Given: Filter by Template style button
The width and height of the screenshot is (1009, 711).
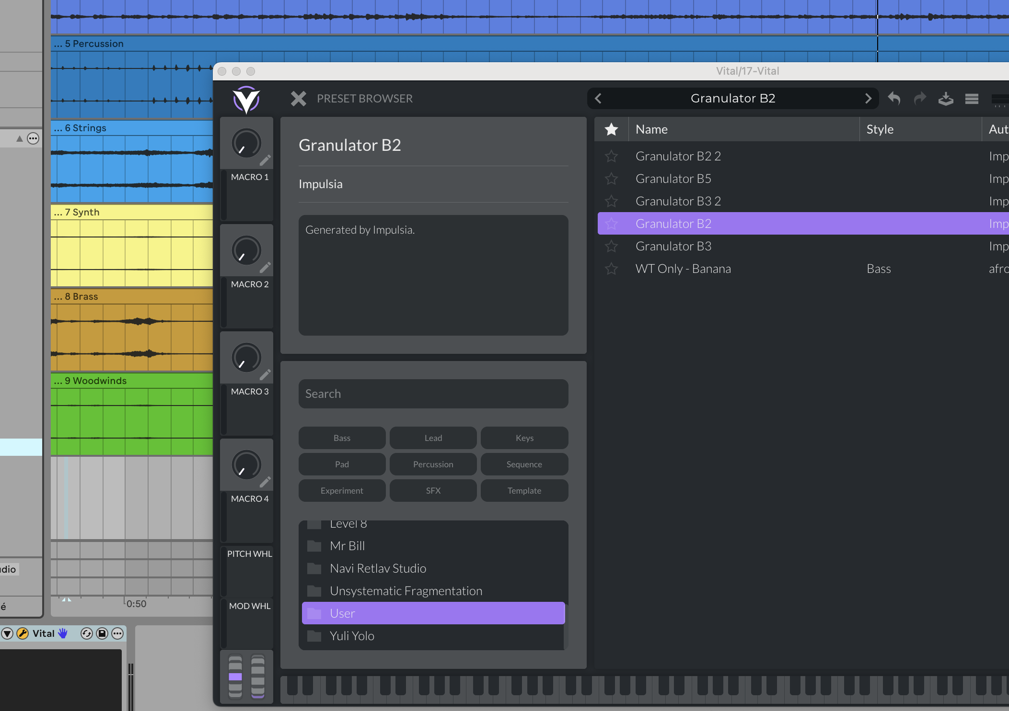Looking at the screenshot, I should 524,490.
